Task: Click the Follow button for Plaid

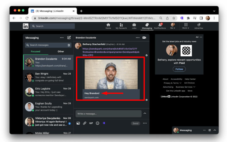Action: pyautogui.click(x=179, y=69)
